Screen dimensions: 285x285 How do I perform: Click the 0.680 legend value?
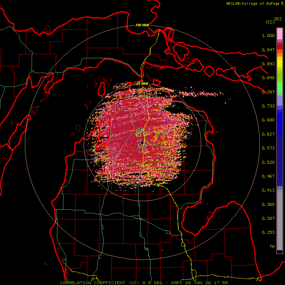(268, 120)
